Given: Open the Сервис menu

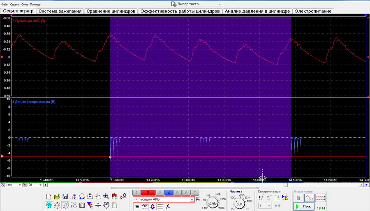Looking at the screenshot, I should (x=15, y=4).
